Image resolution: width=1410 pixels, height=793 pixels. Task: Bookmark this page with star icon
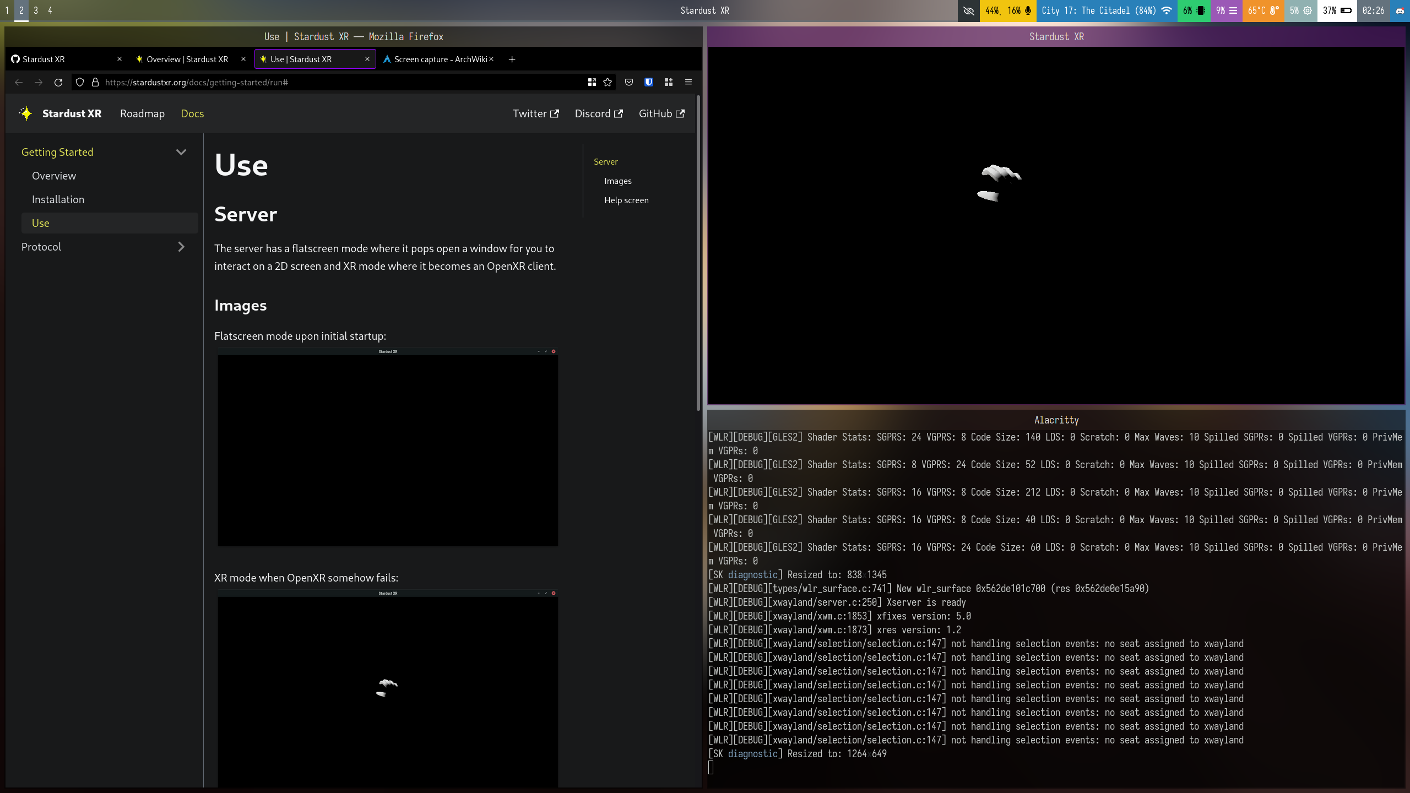click(x=608, y=82)
